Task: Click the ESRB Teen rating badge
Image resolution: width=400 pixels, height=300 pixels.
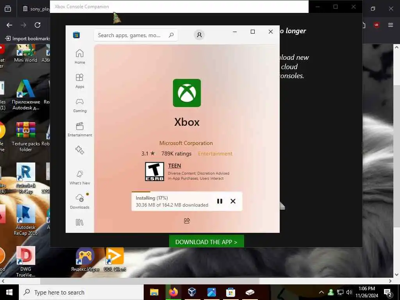Action: pyautogui.click(x=155, y=172)
